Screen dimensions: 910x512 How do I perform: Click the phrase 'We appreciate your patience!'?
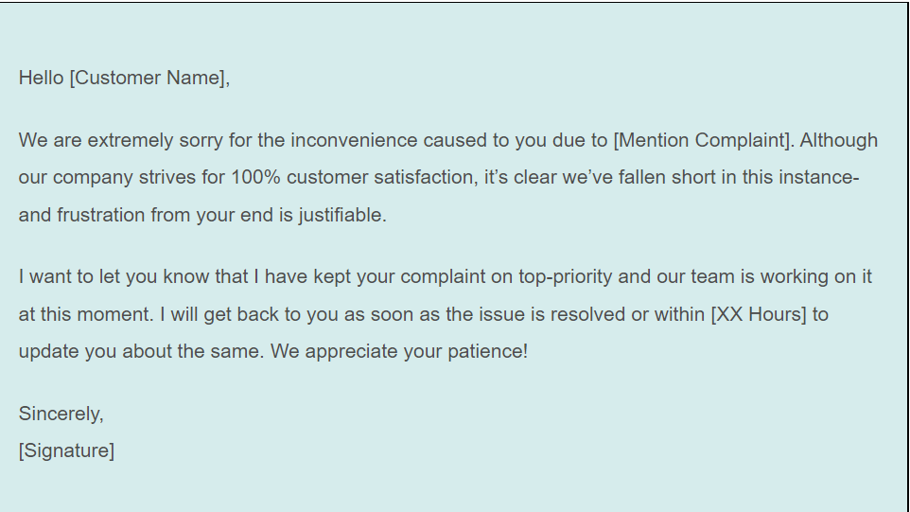[x=399, y=352]
